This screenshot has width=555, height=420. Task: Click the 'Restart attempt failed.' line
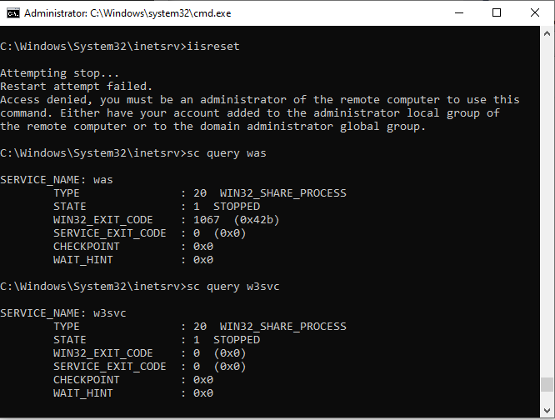(76, 87)
